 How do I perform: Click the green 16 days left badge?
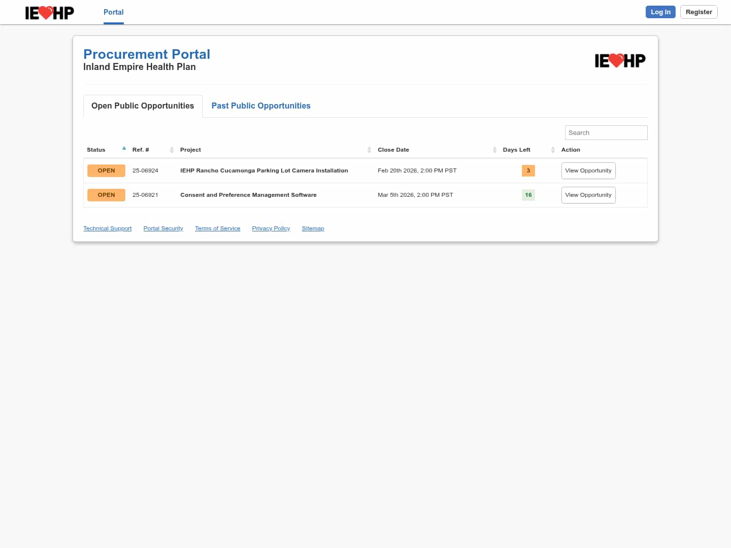click(x=528, y=195)
